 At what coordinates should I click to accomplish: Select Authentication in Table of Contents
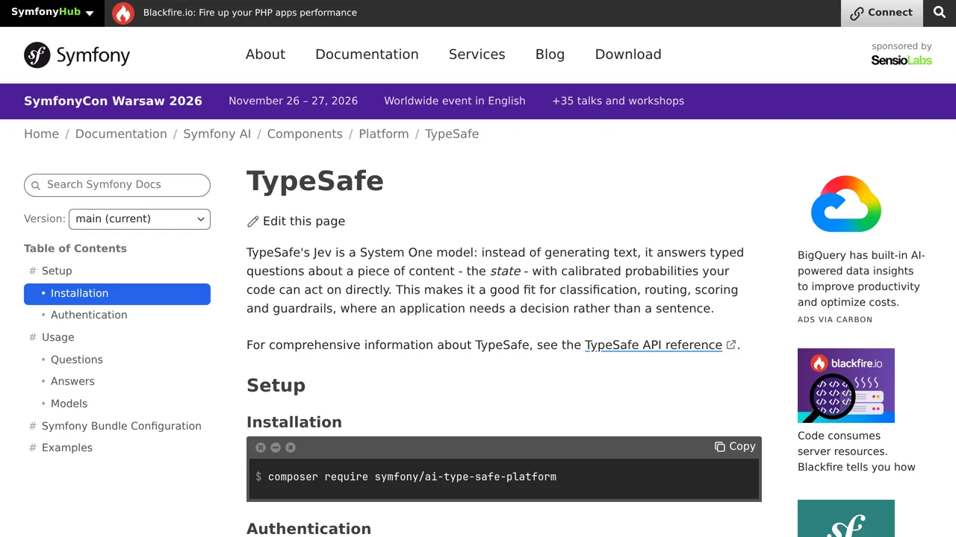click(89, 315)
